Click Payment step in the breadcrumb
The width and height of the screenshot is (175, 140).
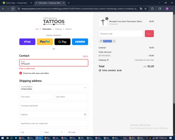coord(68,29)
